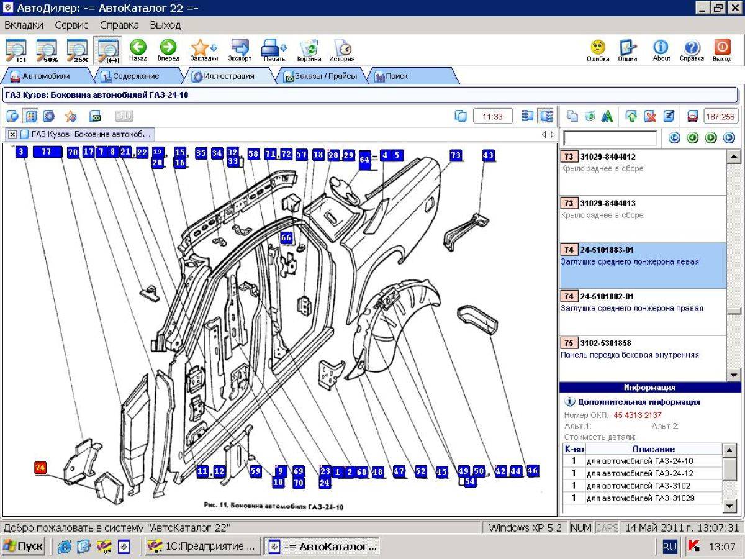This screenshot has height=559, width=745.
Task: Select part 74 24-5101882-01 right plug
Action: [x=643, y=312]
